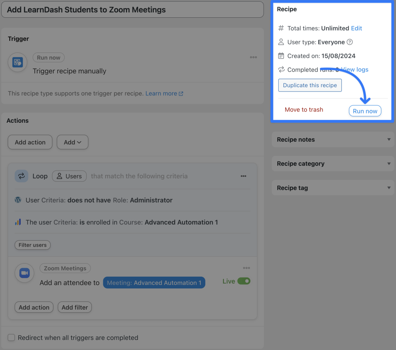The image size is (396, 350).
Task: Click the Loop icon in the Actions section
Action: tap(21, 176)
